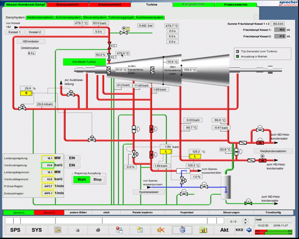
Task: Click the motorized valve icon near 0.442 bar
Action: click(x=123, y=32)
